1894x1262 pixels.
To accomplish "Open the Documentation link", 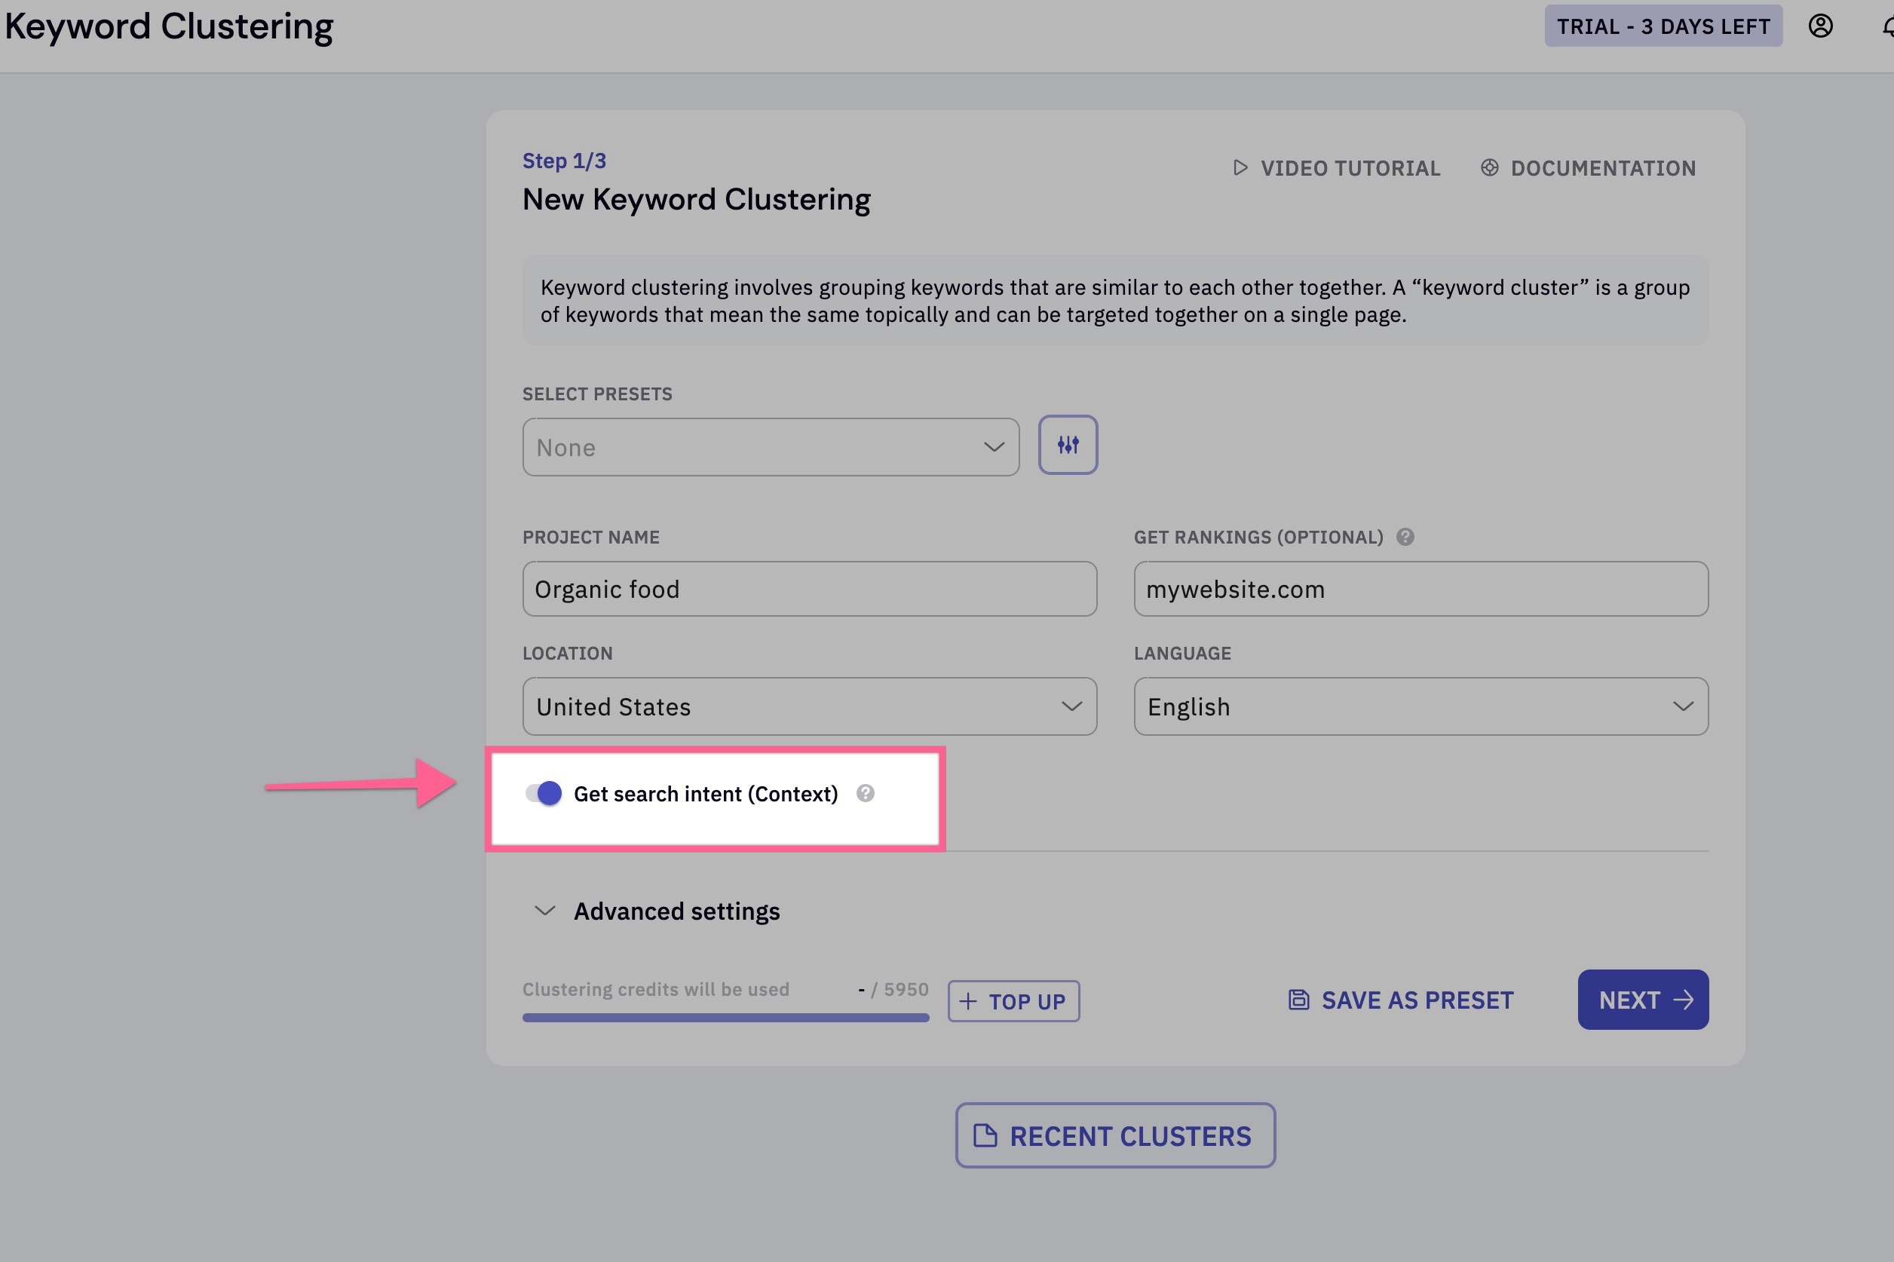I will 1588,167.
